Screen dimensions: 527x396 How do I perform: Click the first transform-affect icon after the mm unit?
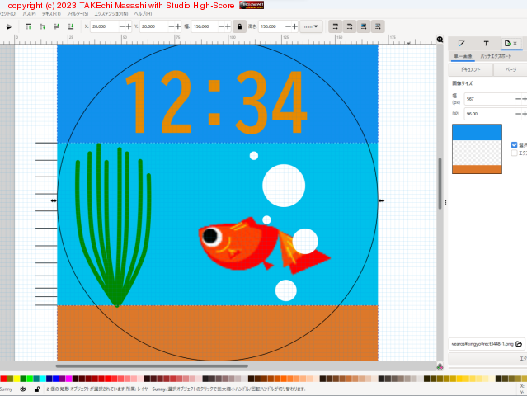(336, 26)
